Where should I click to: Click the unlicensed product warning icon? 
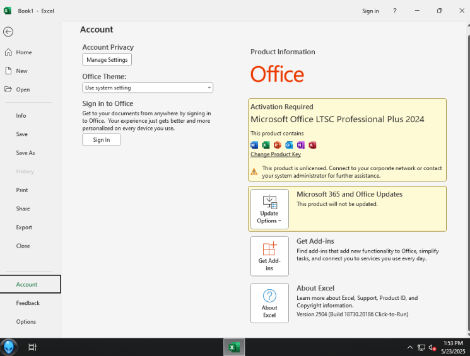[x=254, y=171]
